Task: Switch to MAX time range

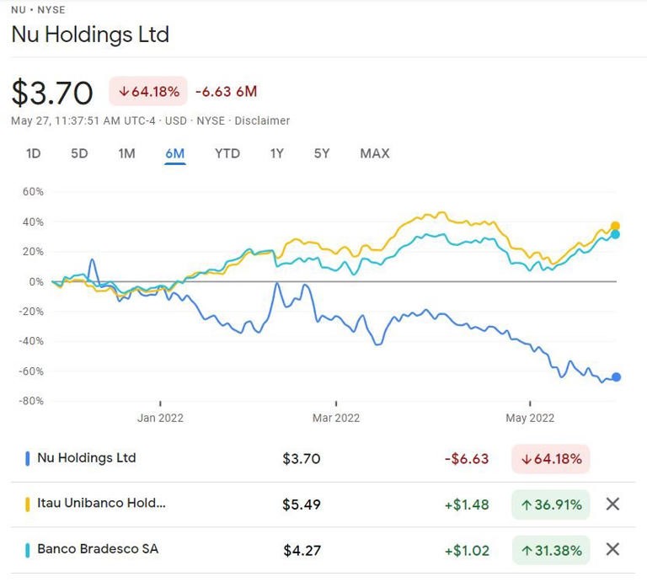Action: (x=375, y=153)
